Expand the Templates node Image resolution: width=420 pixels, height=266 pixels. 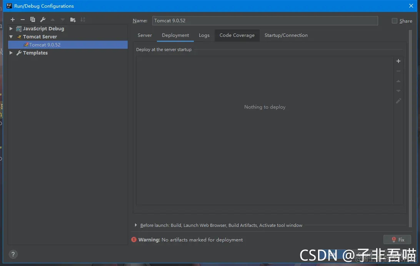point(11,53)
